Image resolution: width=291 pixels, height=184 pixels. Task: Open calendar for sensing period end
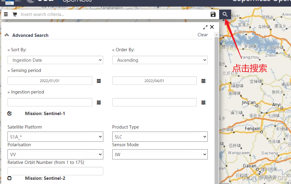pos(203,81)
